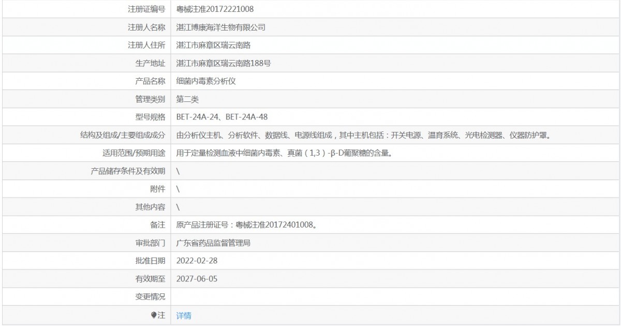Click the 变更情况 label

[150, 297]
